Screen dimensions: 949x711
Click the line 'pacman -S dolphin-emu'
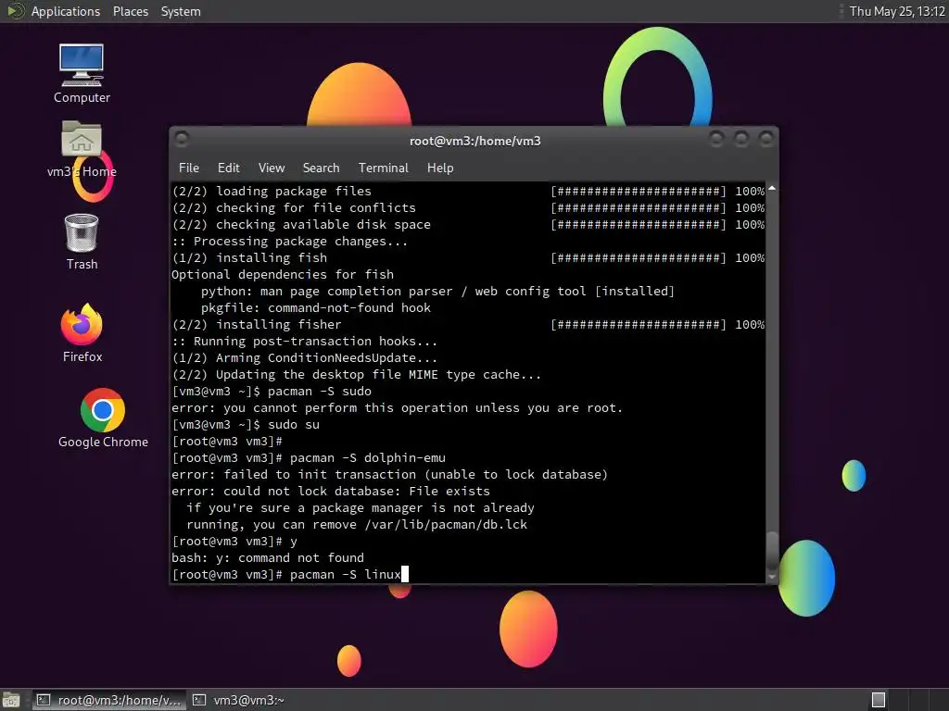[309, 457]
